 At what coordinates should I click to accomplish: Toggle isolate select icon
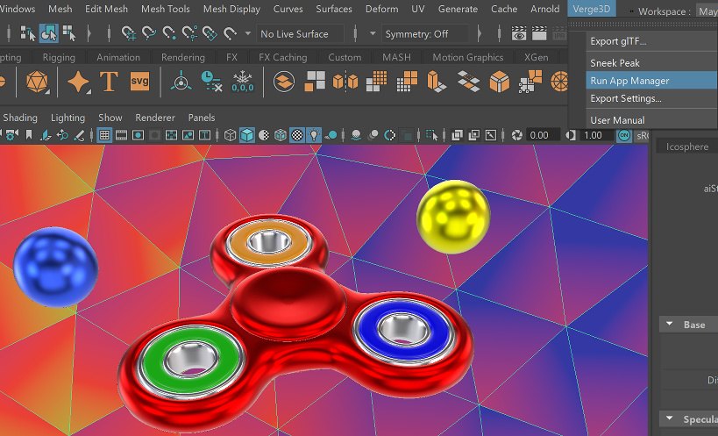pos(431,135)
